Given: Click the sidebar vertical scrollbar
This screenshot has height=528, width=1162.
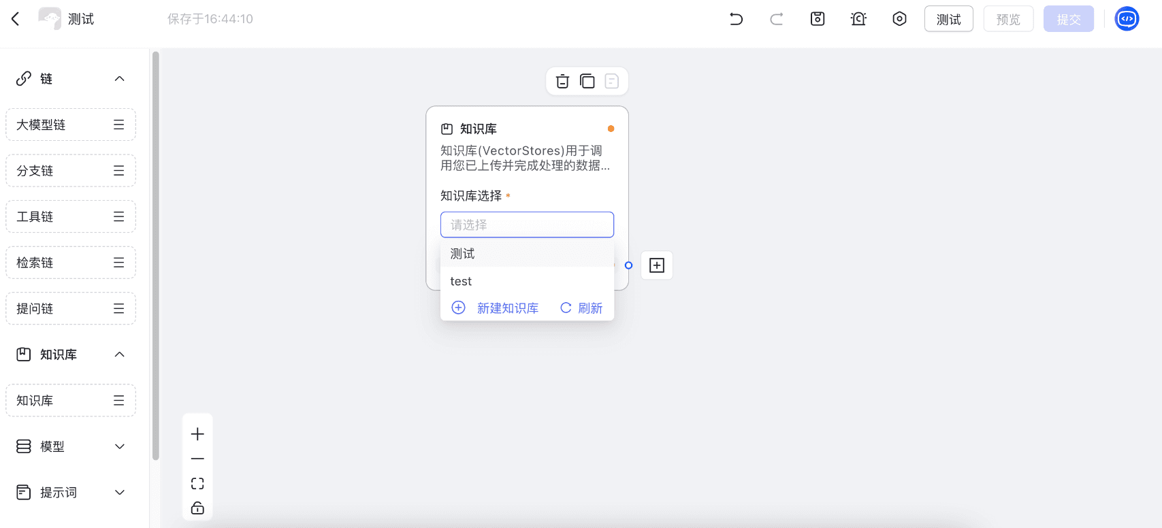Looking at the screenshot, I should (156, 256).
